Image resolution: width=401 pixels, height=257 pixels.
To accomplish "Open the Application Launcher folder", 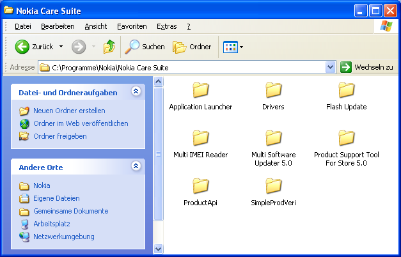I will click(201, 91).
